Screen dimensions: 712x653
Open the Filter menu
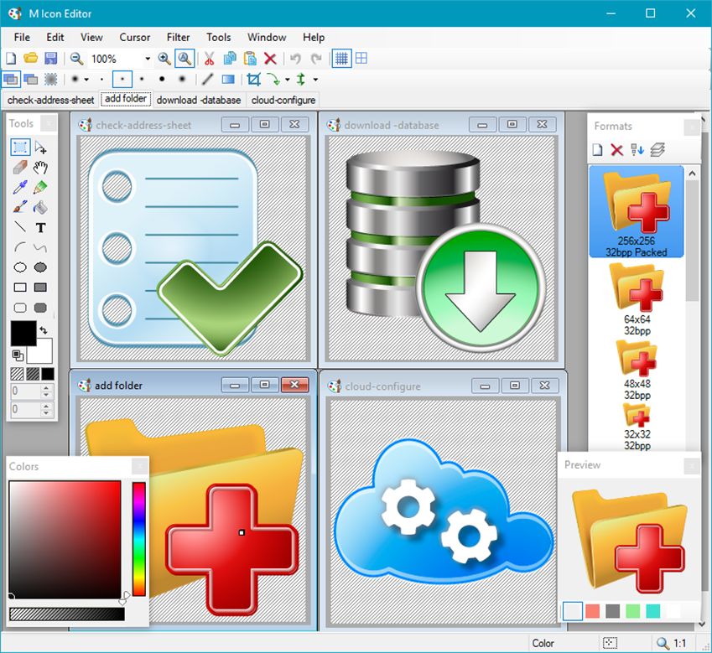(x=178, y=37)
